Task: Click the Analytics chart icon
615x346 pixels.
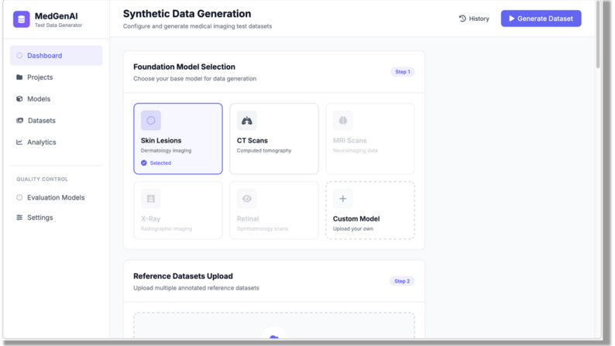Action: point(19,142)
